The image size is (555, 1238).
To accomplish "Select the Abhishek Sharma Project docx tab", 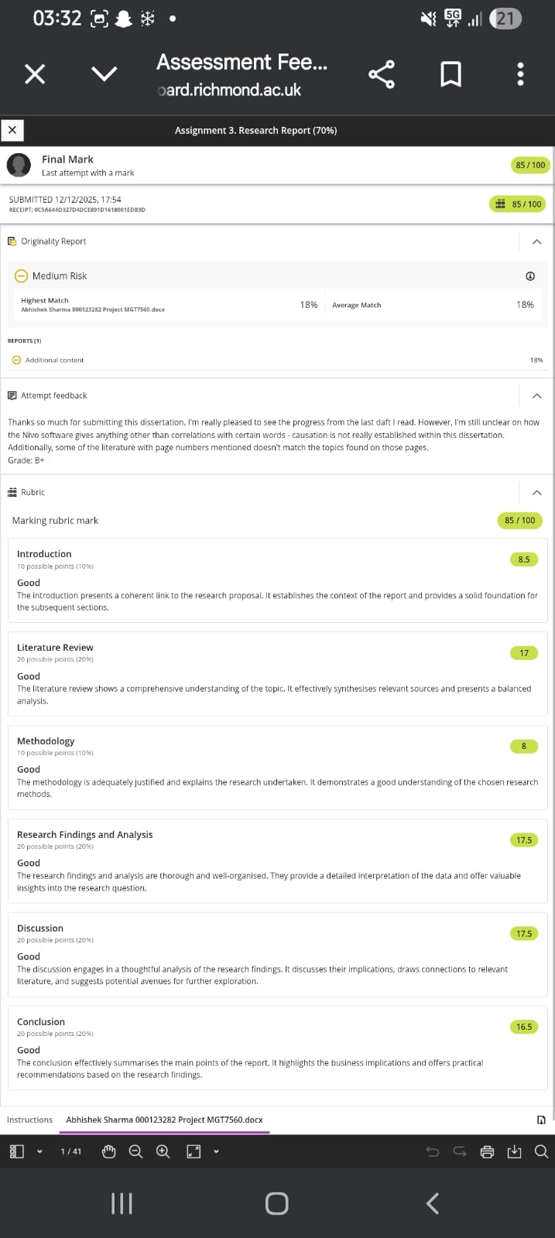I will pos(164,1120).
